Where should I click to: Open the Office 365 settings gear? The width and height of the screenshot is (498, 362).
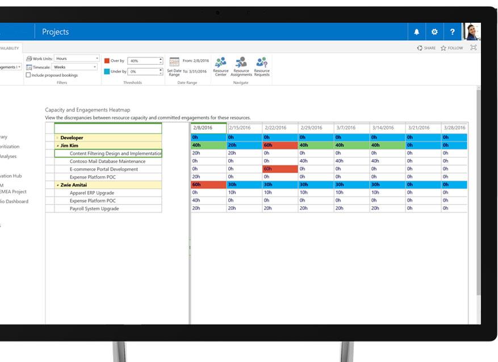tap(434, 32)
